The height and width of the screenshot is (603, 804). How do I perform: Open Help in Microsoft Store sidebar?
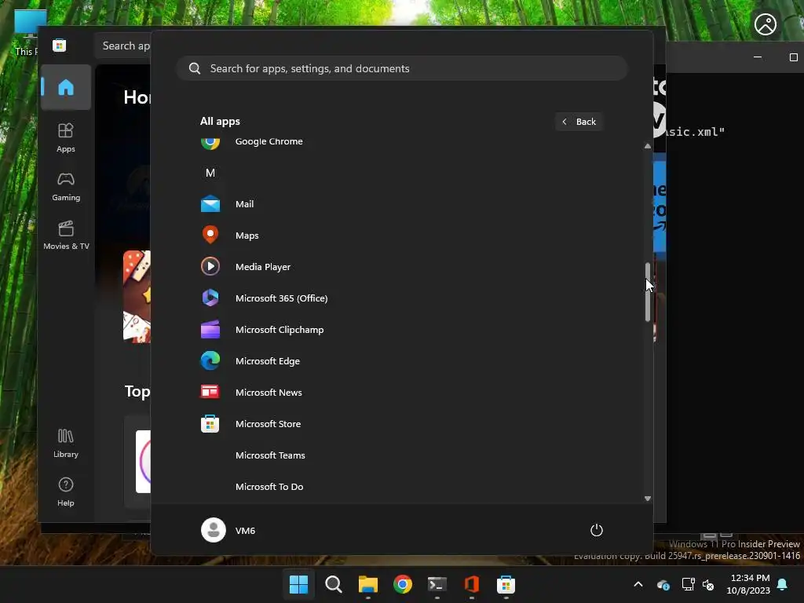(x=66, y=492)
